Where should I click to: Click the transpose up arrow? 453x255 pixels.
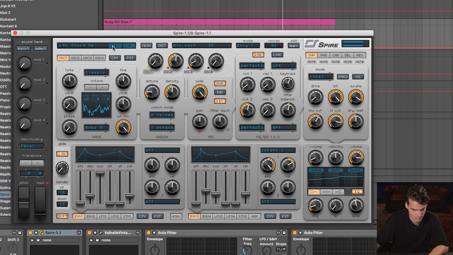38,163
